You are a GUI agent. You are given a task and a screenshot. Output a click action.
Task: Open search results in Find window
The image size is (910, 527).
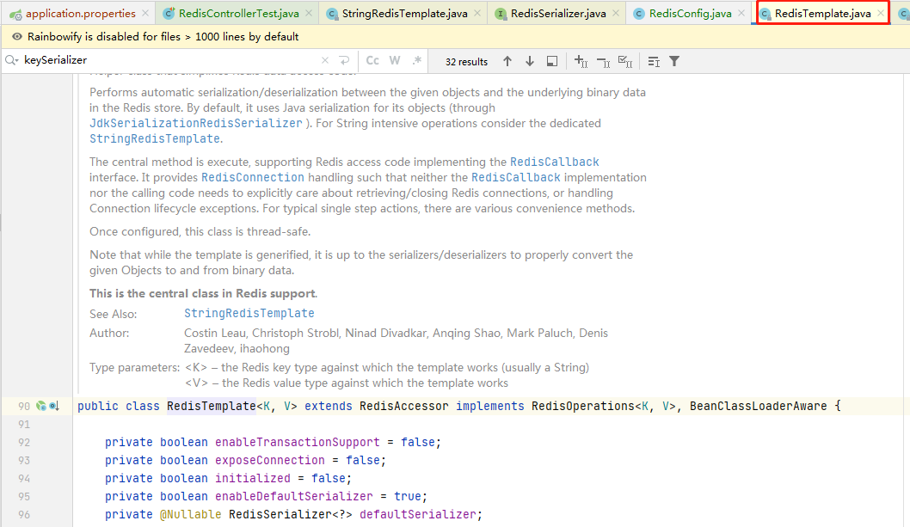point(552,61)
